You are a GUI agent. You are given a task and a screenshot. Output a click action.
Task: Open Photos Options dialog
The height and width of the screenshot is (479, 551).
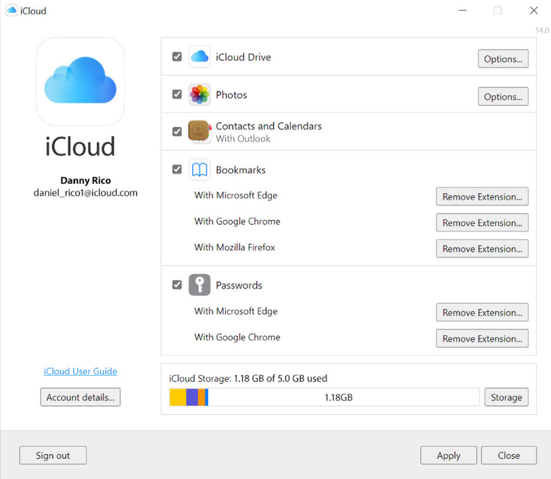tap(503, 96)
